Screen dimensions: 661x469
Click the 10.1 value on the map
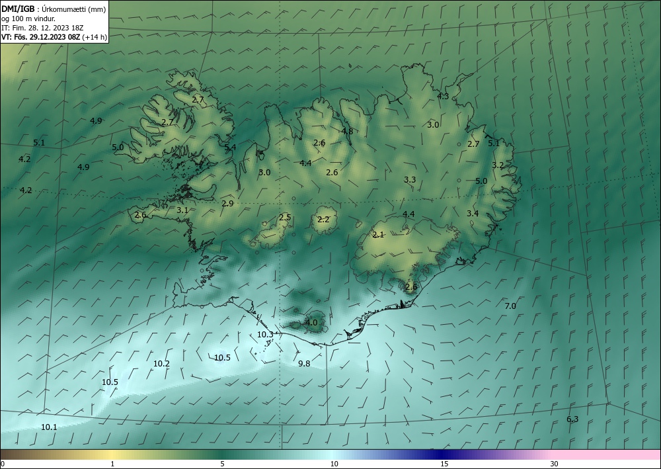pos(49,427)
